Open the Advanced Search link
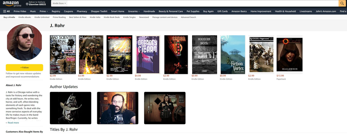This screenshot has height=135, width=347. [x=188, y=17]
